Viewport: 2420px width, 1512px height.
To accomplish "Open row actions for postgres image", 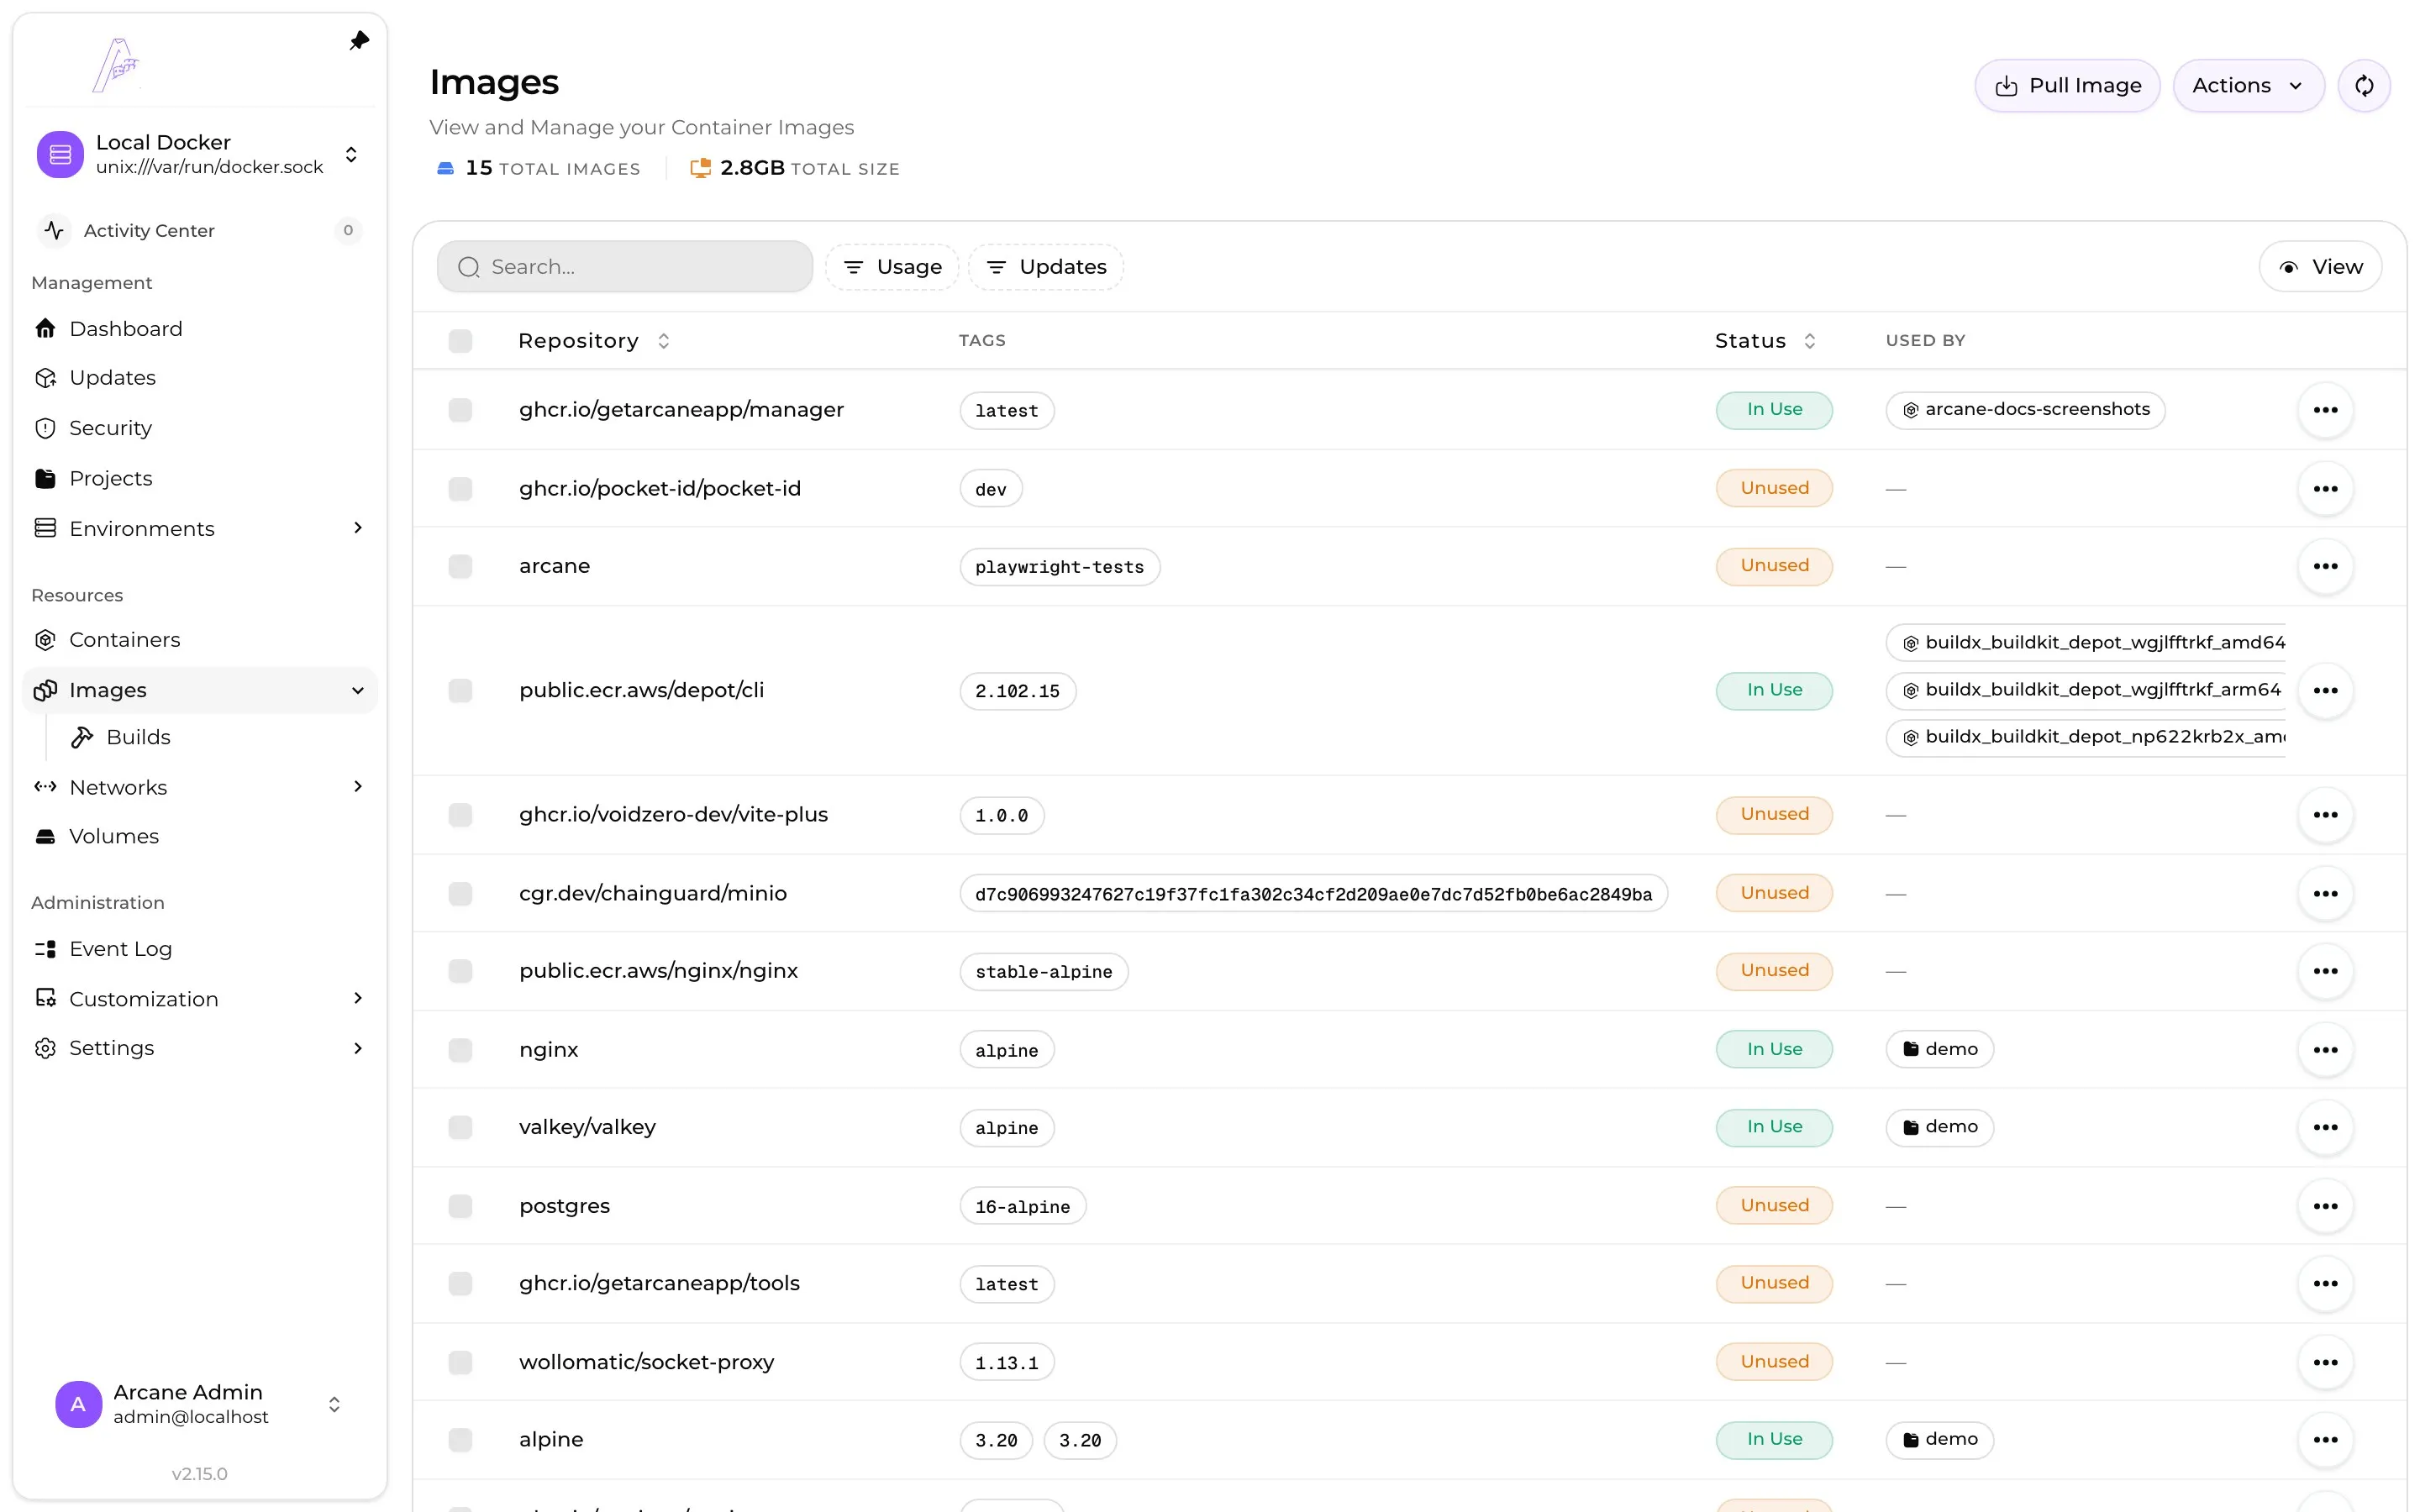I will click(2325, 1206).
